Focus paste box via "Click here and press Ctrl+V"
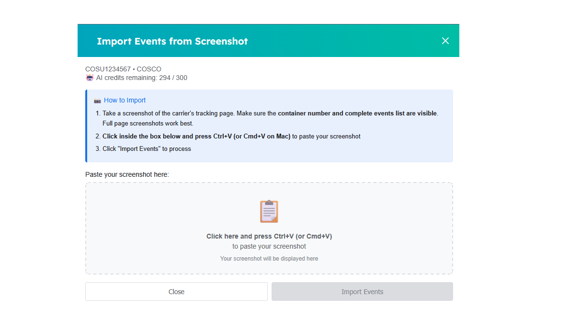Image resolution: width=569 pixels, height=320 pixels. (269, 236)
